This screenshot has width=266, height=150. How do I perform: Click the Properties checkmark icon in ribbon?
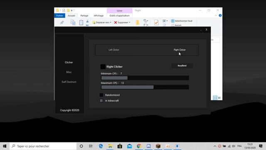156,22
